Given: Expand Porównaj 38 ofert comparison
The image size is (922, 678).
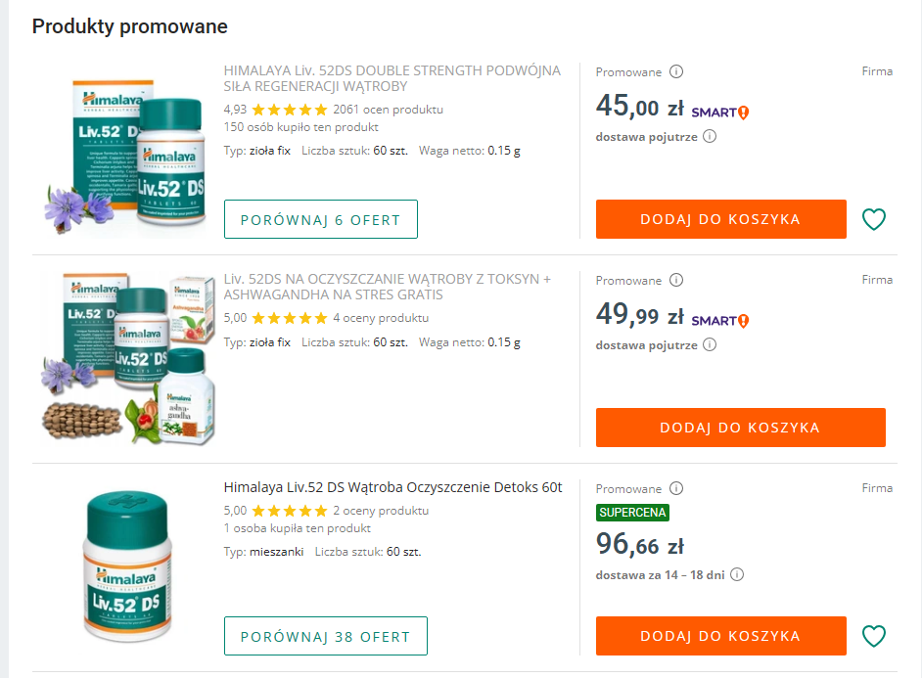Looking at the screenshot, I should click(326, 636).
